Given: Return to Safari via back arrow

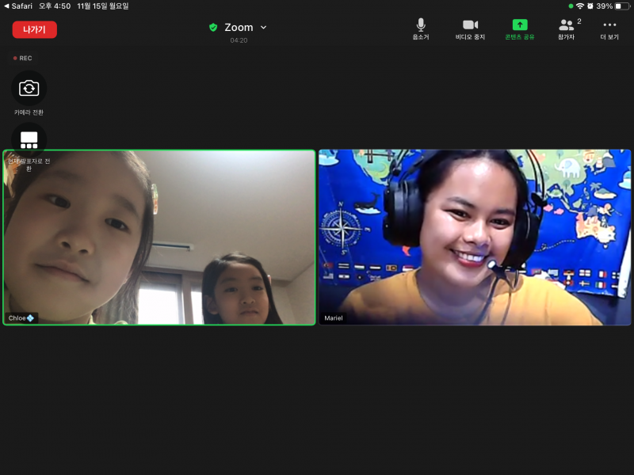Looking at the screenshot, I should point(6,6).
